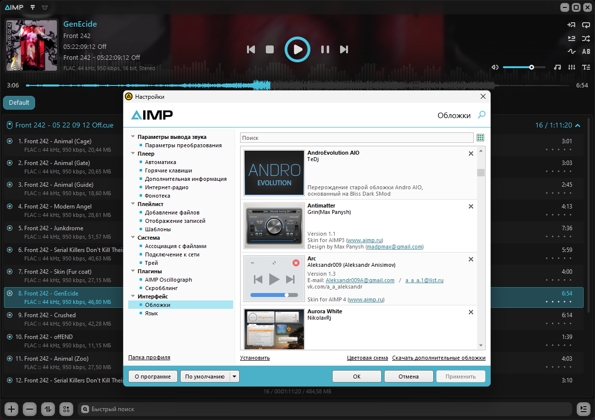595x420 pixels.
Task: Open the sort playlist icon
Action: (48, 409)
